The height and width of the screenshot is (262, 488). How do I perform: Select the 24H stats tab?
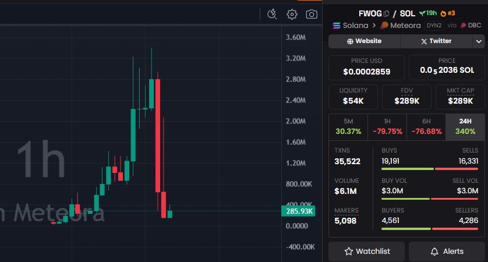[464, 127]
